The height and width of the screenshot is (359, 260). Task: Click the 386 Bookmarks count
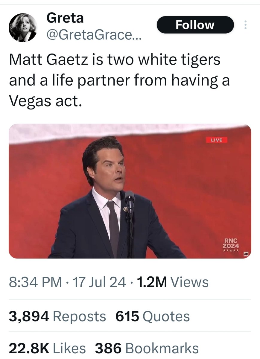147,348
